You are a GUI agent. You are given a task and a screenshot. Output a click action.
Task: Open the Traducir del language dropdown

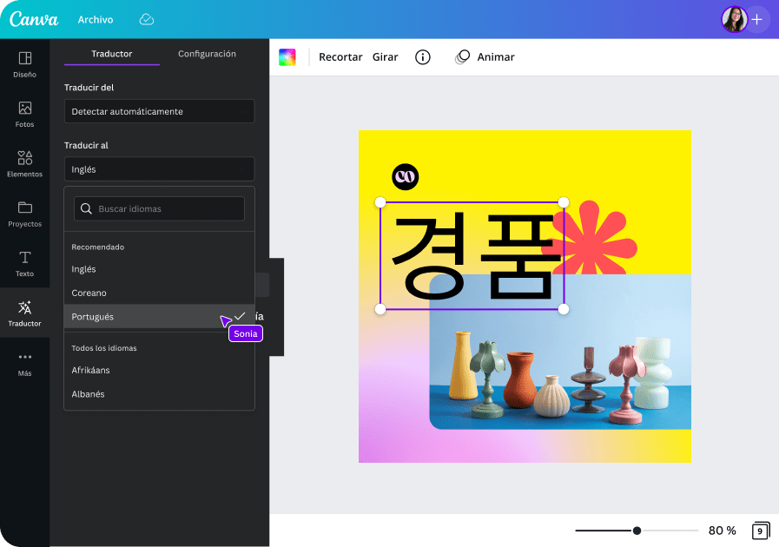[x=159, y=111]
